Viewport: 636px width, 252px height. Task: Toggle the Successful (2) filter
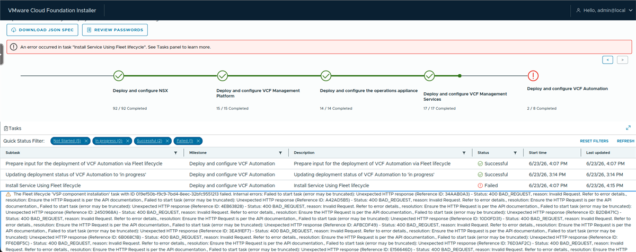tap(151, 141)
